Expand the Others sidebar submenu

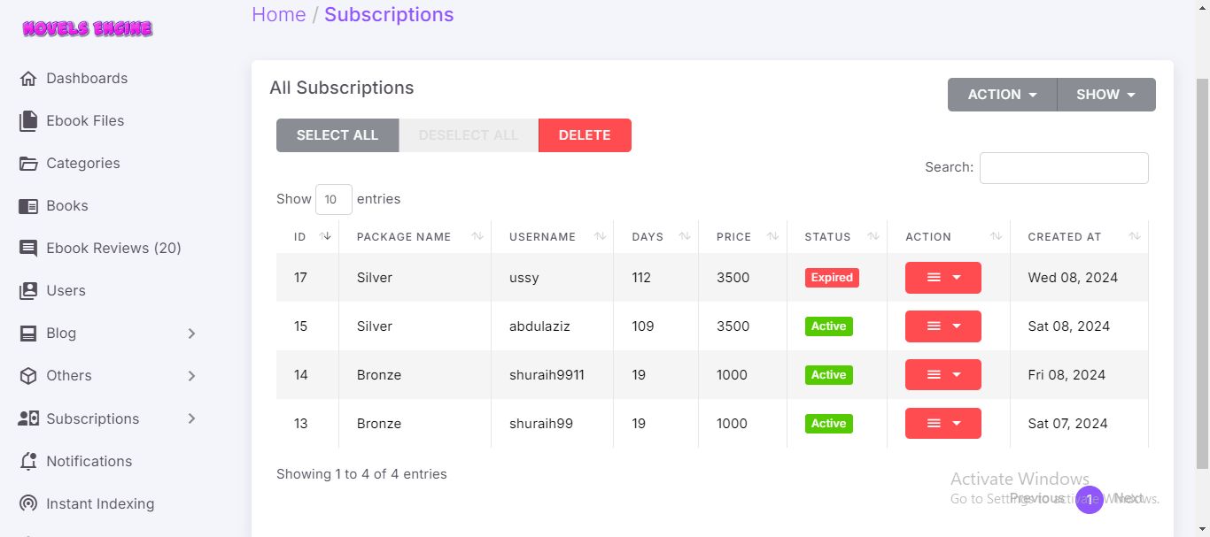[192, 376]
